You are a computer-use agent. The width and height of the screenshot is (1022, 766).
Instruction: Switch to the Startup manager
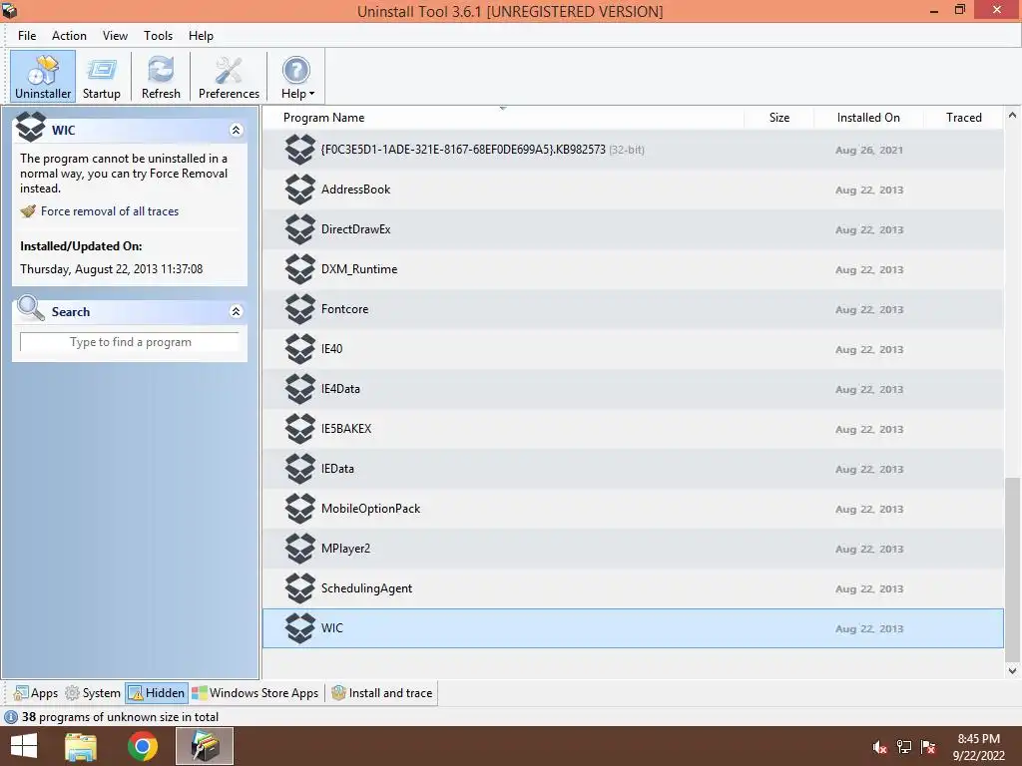101,77
